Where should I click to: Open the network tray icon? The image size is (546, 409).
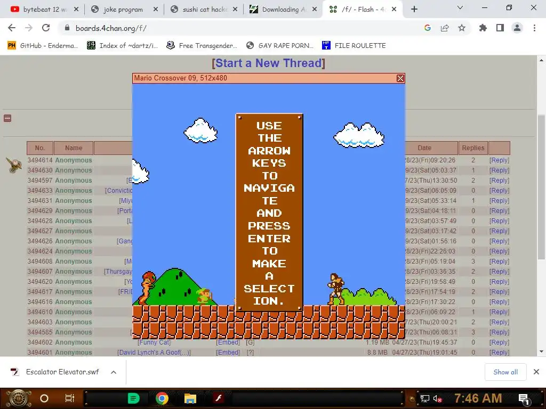pos(424,398)
